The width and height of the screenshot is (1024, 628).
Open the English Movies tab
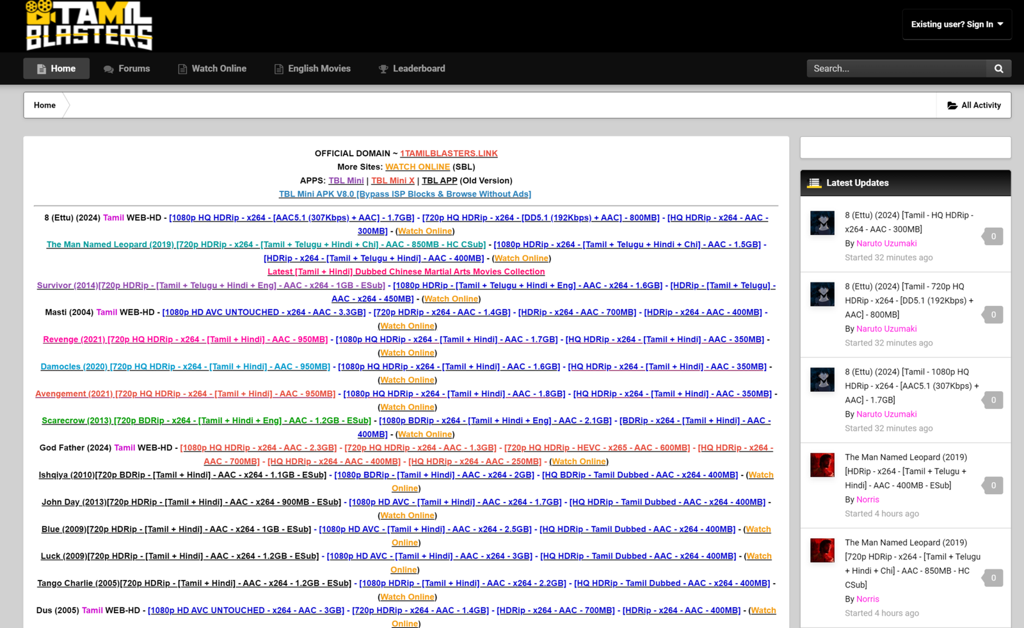[x=312, y=68]
